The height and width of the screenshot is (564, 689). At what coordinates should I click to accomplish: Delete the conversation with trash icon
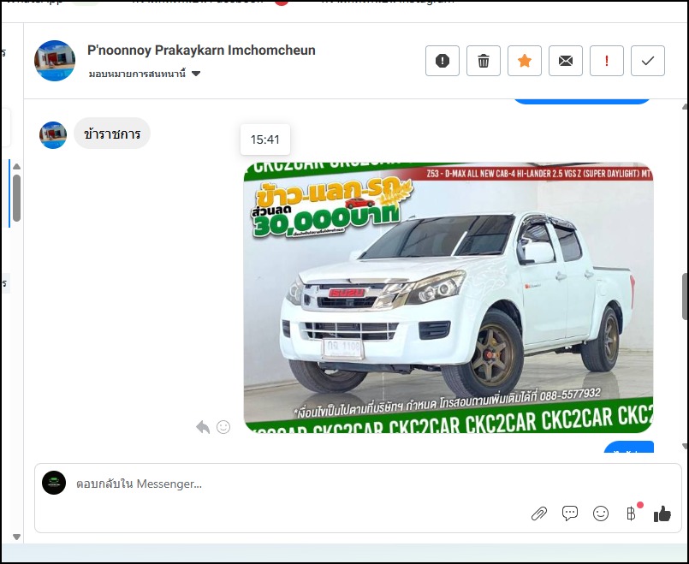tap(484, 61)
